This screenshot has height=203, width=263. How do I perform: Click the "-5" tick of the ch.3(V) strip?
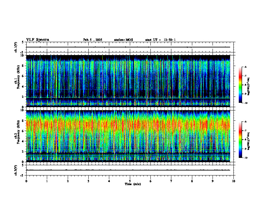coord(22,175)
